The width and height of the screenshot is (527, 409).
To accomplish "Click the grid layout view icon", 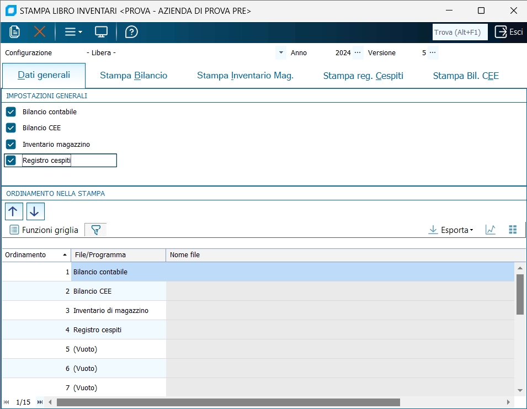I will click(513, 230).
